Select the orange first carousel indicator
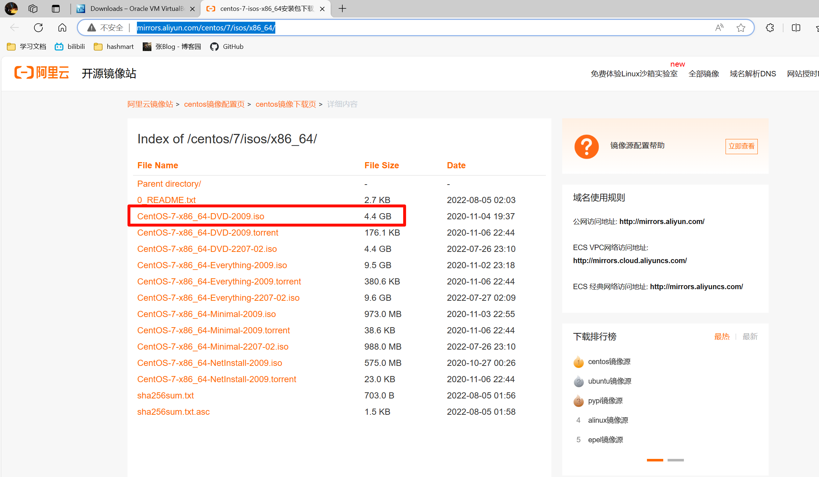Screen dimensions: 819x477 pyautogui.click(x=655, y=460)
